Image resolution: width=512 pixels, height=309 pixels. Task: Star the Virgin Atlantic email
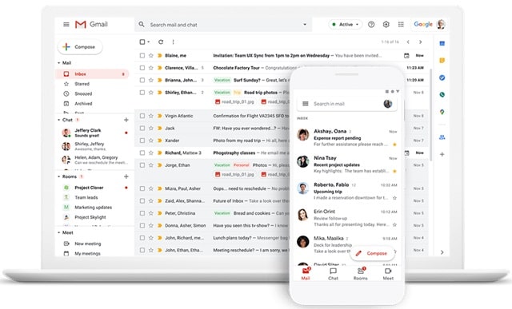(x=151, y=116)
